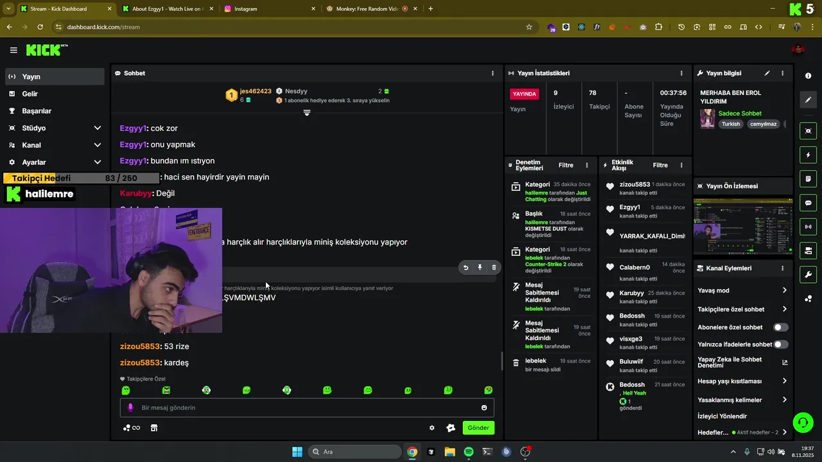Open Filtre in Etkinlik Akışı panel
Viewport: 822px width, 462px height.
click(660, 165)
